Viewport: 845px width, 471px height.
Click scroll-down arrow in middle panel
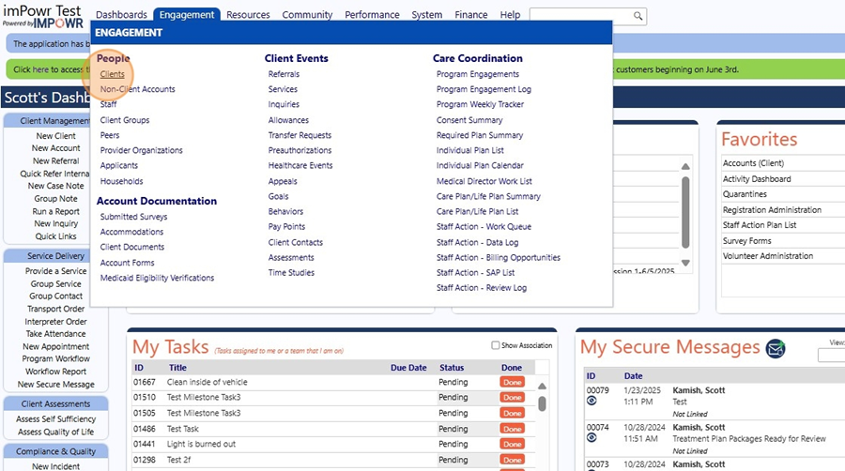tap(685, 263)
